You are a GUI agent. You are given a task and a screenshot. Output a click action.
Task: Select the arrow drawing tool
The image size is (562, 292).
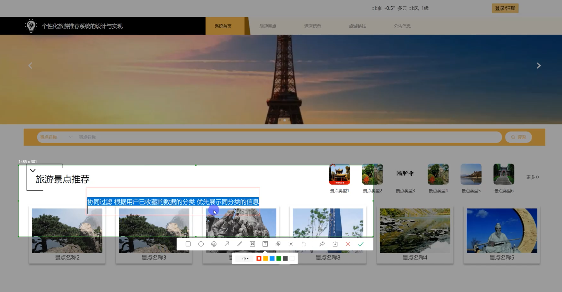[x=227, y=244]
